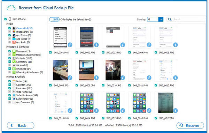Uncheck the Messages (13) checkbox
This screenshot has width=209, height=133.
(10, 51)
